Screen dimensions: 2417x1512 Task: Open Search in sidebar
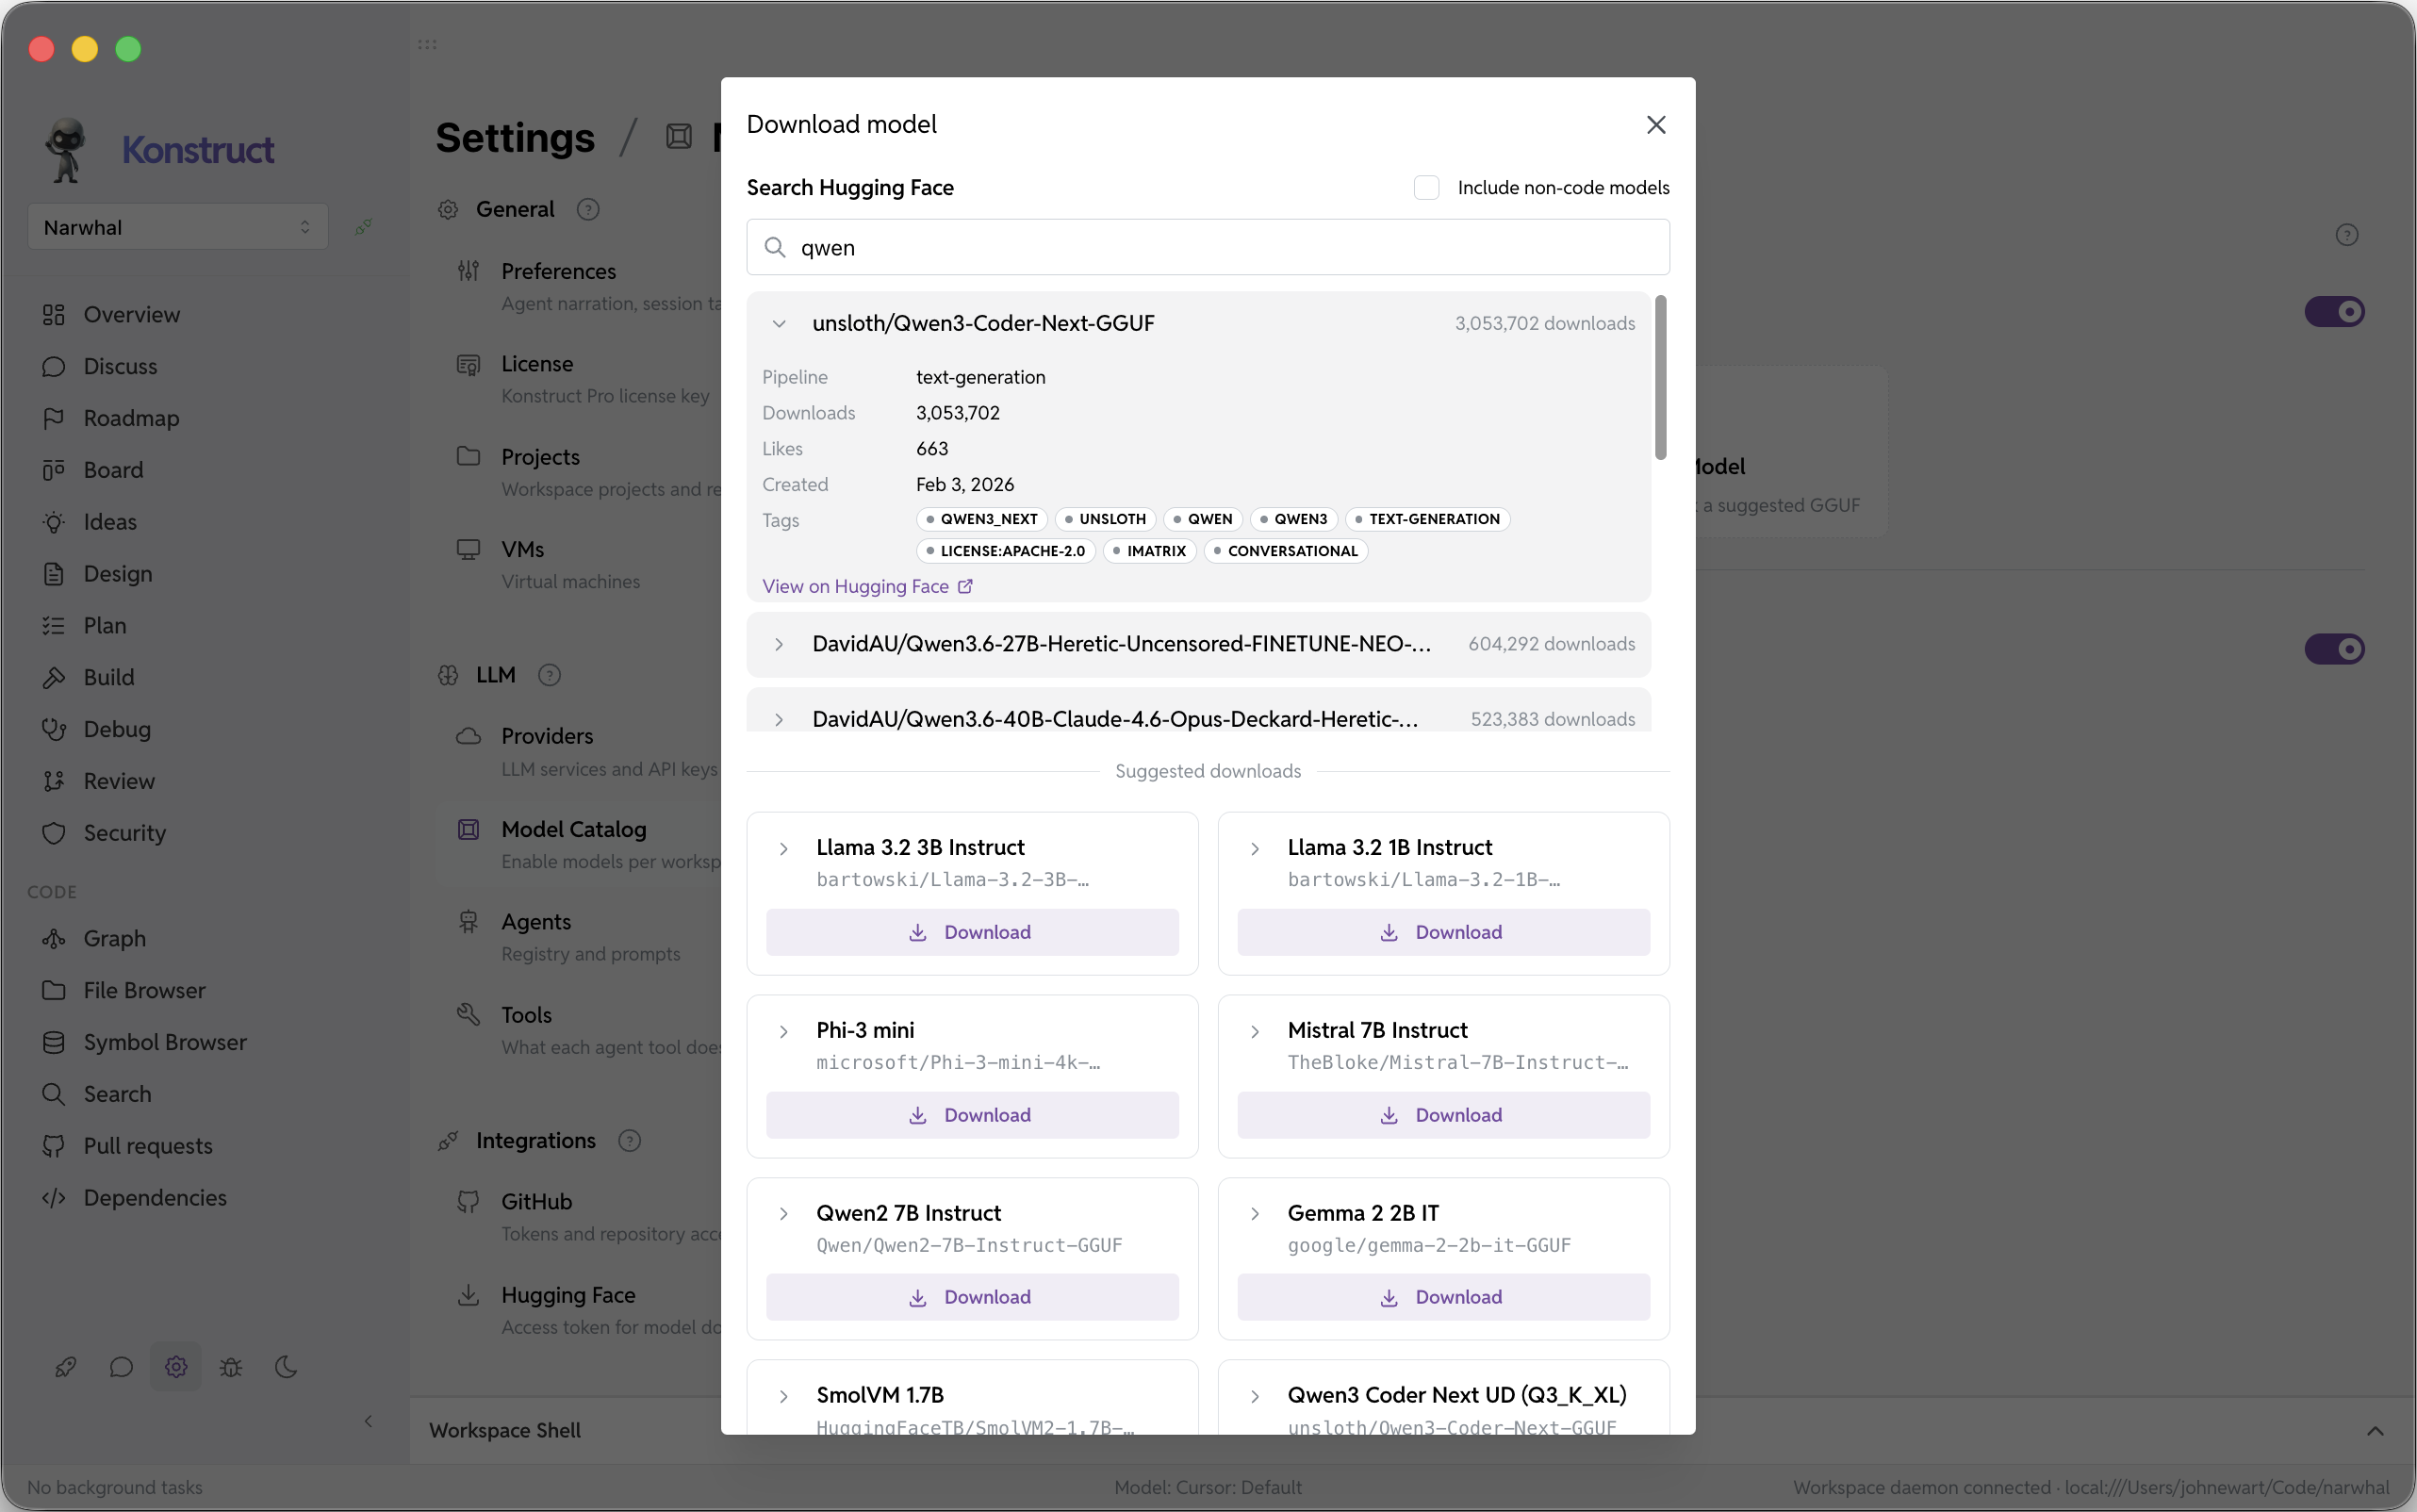[117, 1095]
